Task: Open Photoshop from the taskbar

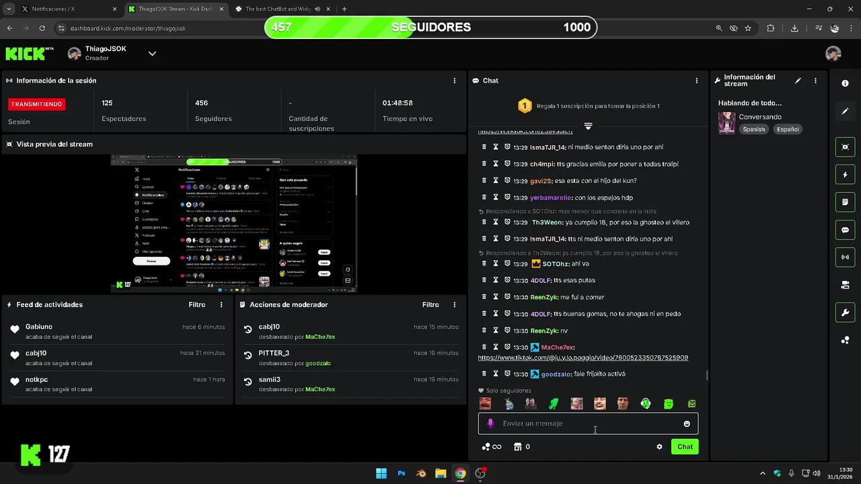Action: point(402,473)
